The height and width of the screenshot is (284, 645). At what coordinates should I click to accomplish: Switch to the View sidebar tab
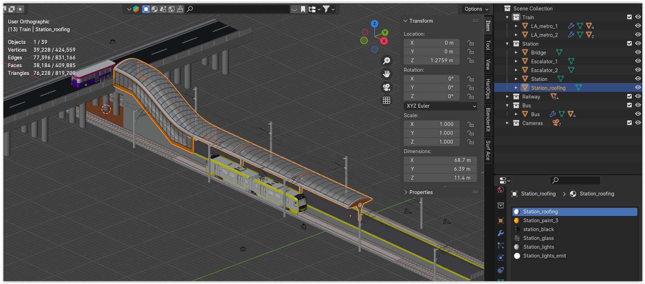pyautogui.click(x=488, y=64)
